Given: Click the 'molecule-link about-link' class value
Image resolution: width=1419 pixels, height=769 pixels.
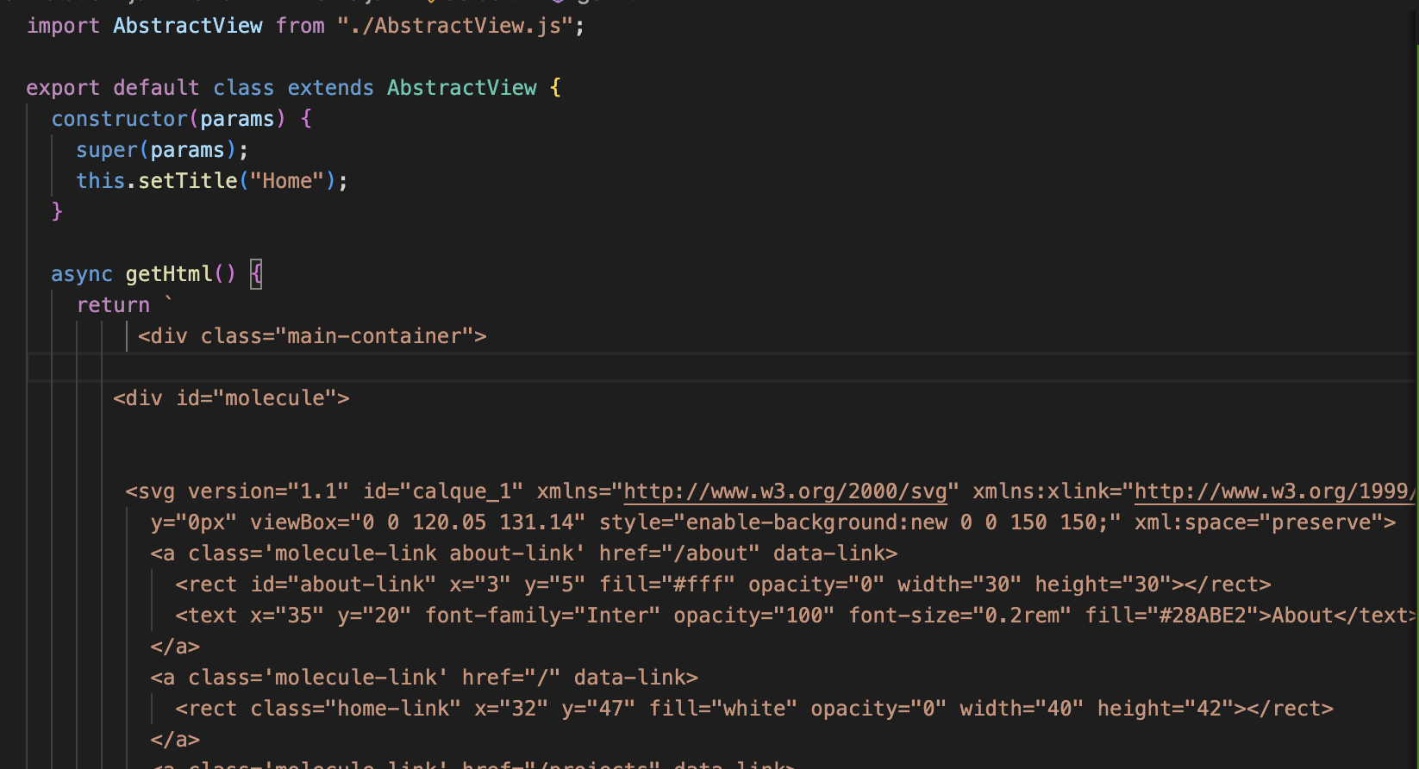Looking at the screenshot, I should click(424, 553).
